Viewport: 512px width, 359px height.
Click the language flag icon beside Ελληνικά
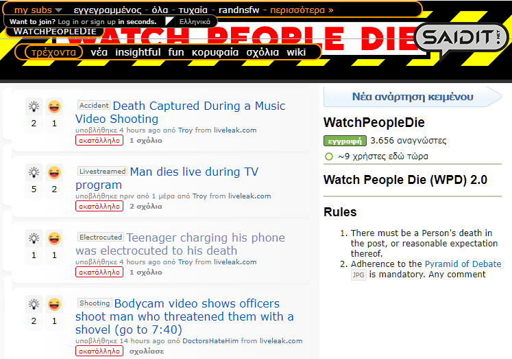coord(169,21)
